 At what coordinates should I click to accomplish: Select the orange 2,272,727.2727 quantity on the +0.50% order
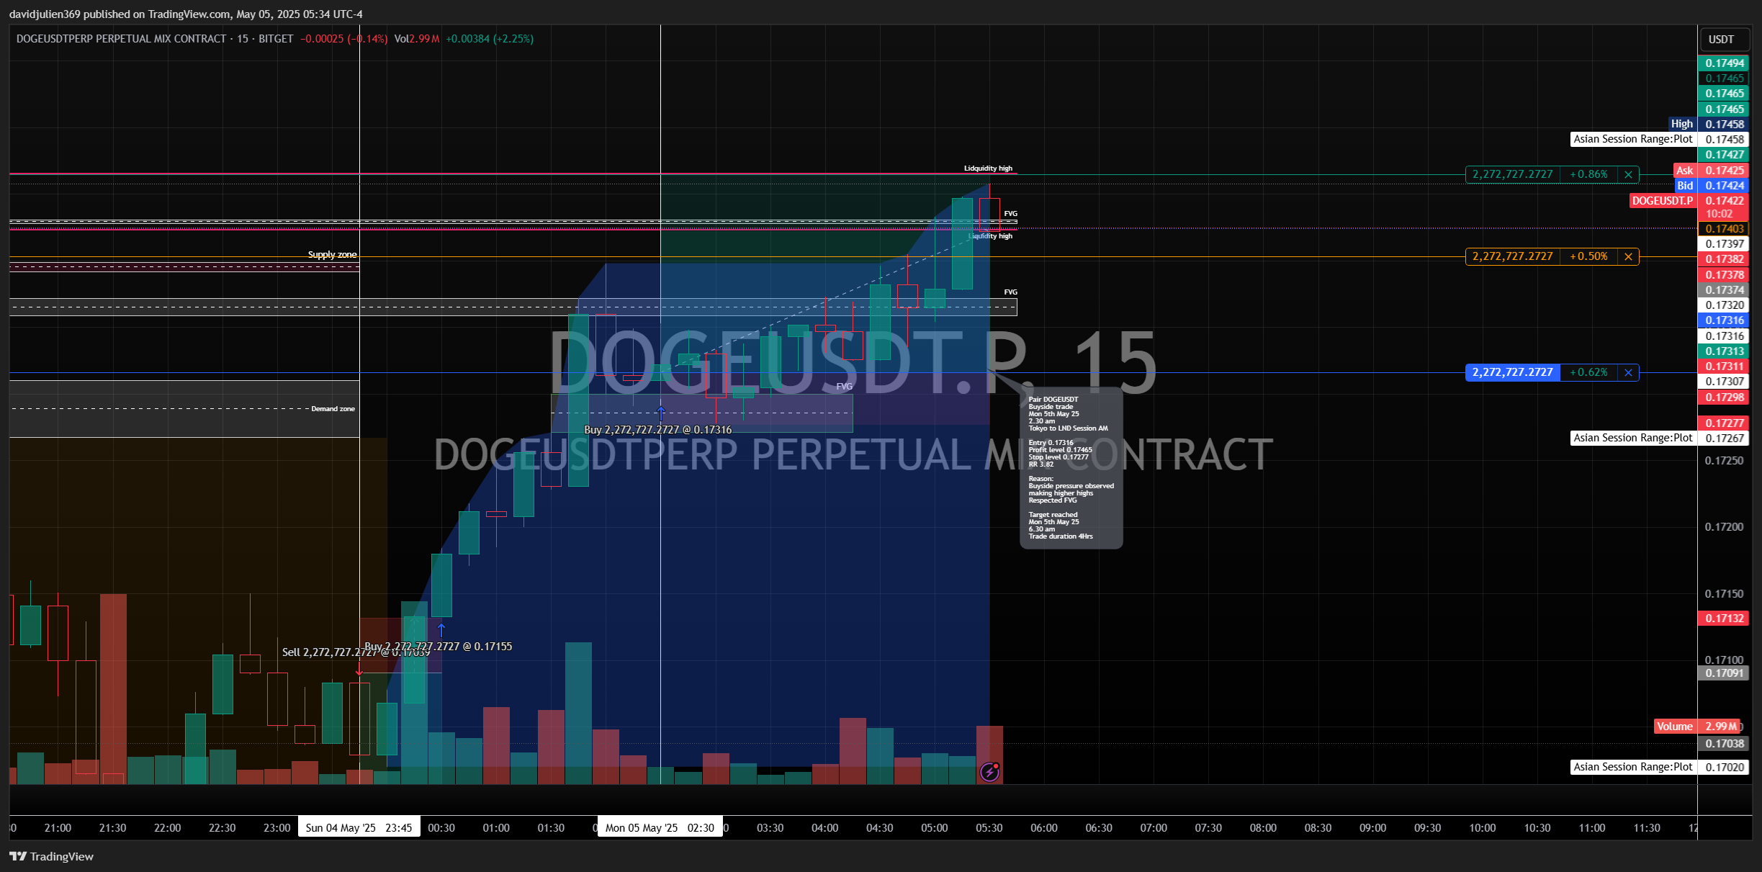click(x=1513, y=256)
